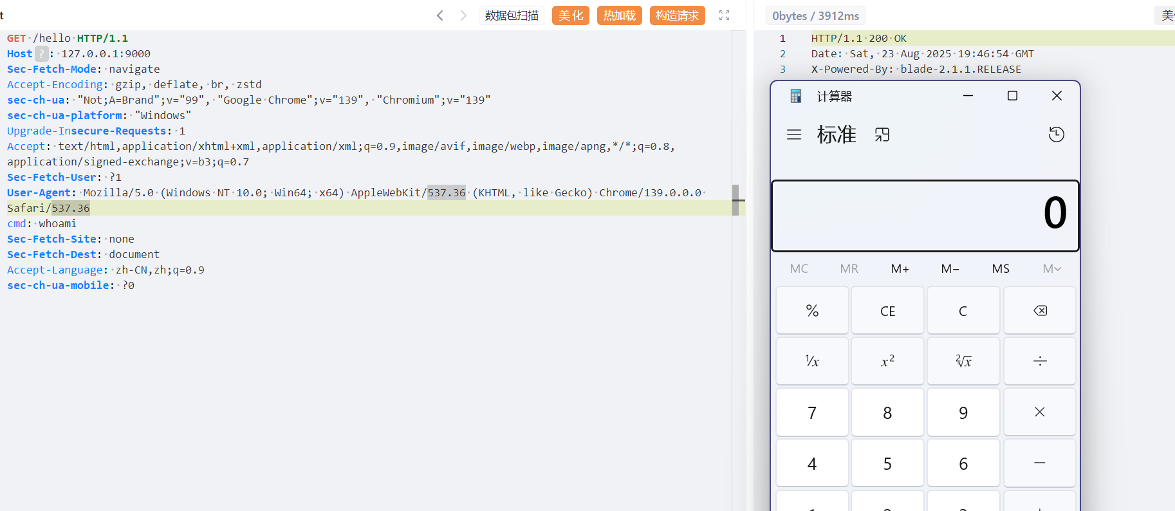The width and height of the screenshot is (1175, 511).
Task: Click the calculator x squared key
Action: (887, 362)
